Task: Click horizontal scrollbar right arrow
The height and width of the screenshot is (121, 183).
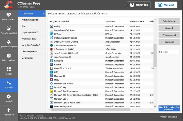Action: [x=152, y=110]
